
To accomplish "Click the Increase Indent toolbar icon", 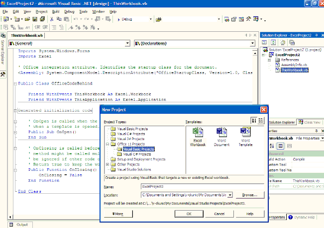I will coord(45,27).
